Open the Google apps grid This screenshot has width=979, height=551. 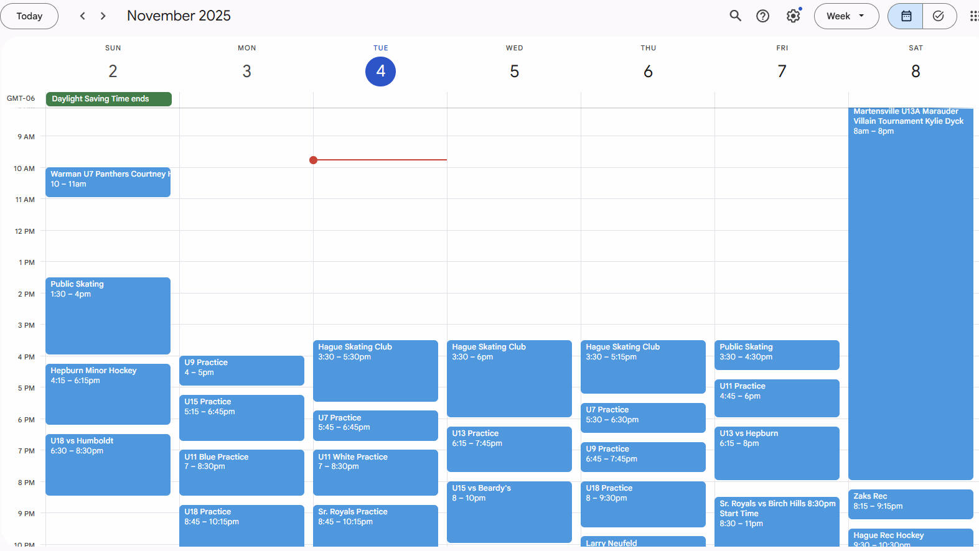click(x=973, y=16)
